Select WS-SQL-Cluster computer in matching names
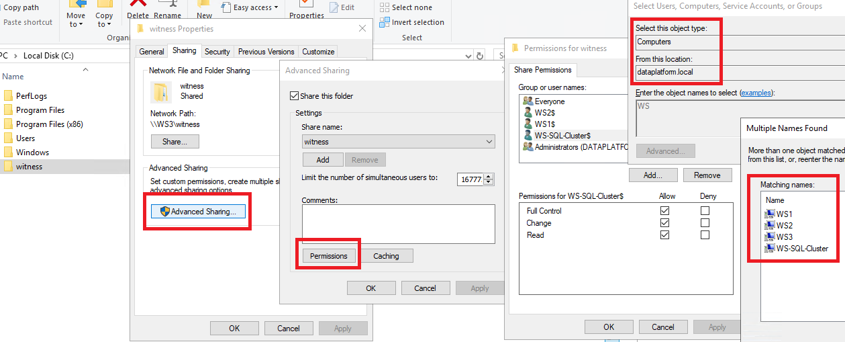The width and height of the screenshot is (845, 342). (801, 249)
